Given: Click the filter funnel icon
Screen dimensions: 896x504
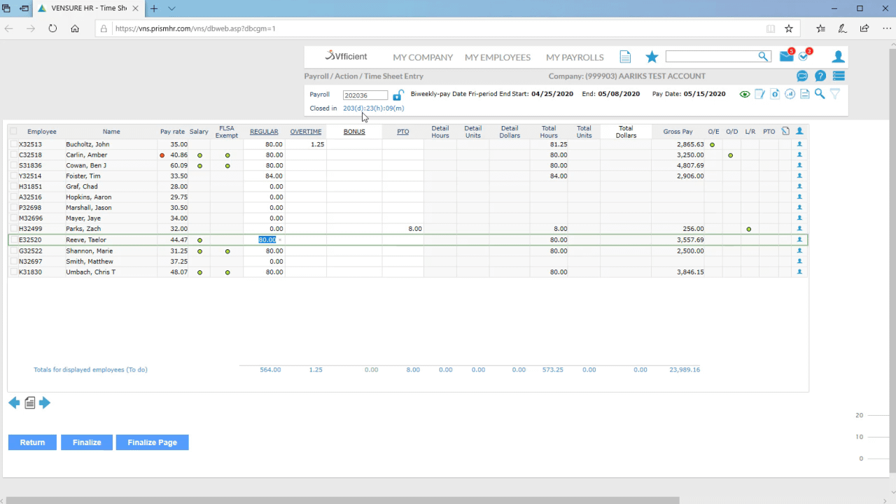Looking at the screenshot, I should 834,94.
